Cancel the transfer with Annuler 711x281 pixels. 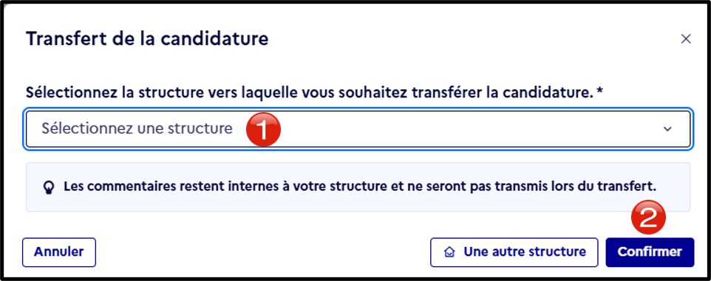pos(59,252)
